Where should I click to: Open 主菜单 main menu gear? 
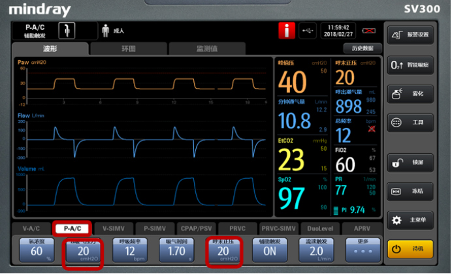[x=410, y=221]
